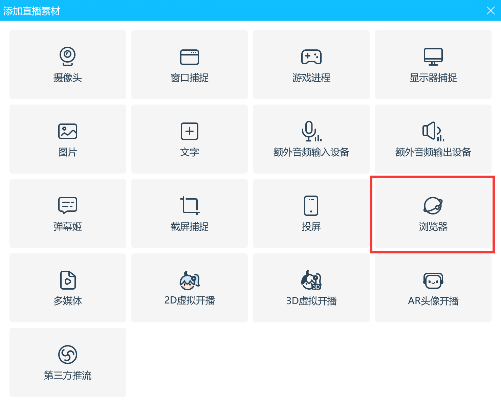Select the 浏览器 planet icon
The height and width of the screenshot is (406, 501).
coord(433,205)
